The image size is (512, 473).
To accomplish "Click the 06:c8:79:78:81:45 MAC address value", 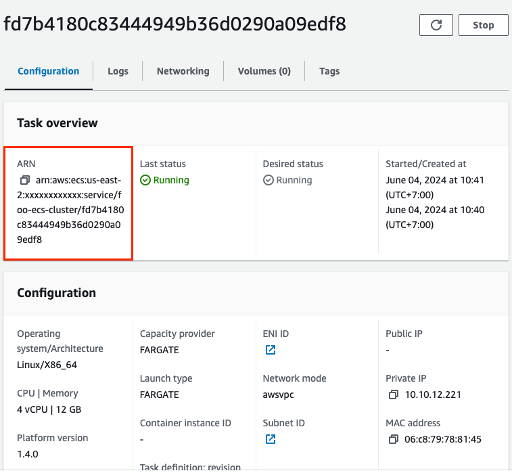I will tap(443, 440).
